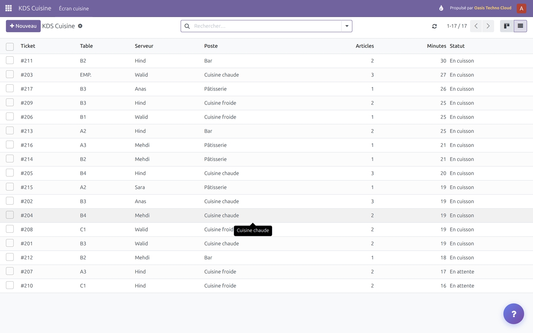Create a new record with Nouveau
The width and height of the screenshot is (533, 333).
(23, 26)
